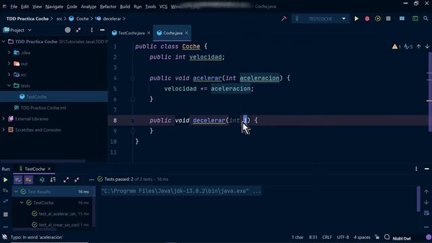The height and width of the screenshot is (243, 432).
Task: Collapse the tests folder
Action: click(9, 86)
